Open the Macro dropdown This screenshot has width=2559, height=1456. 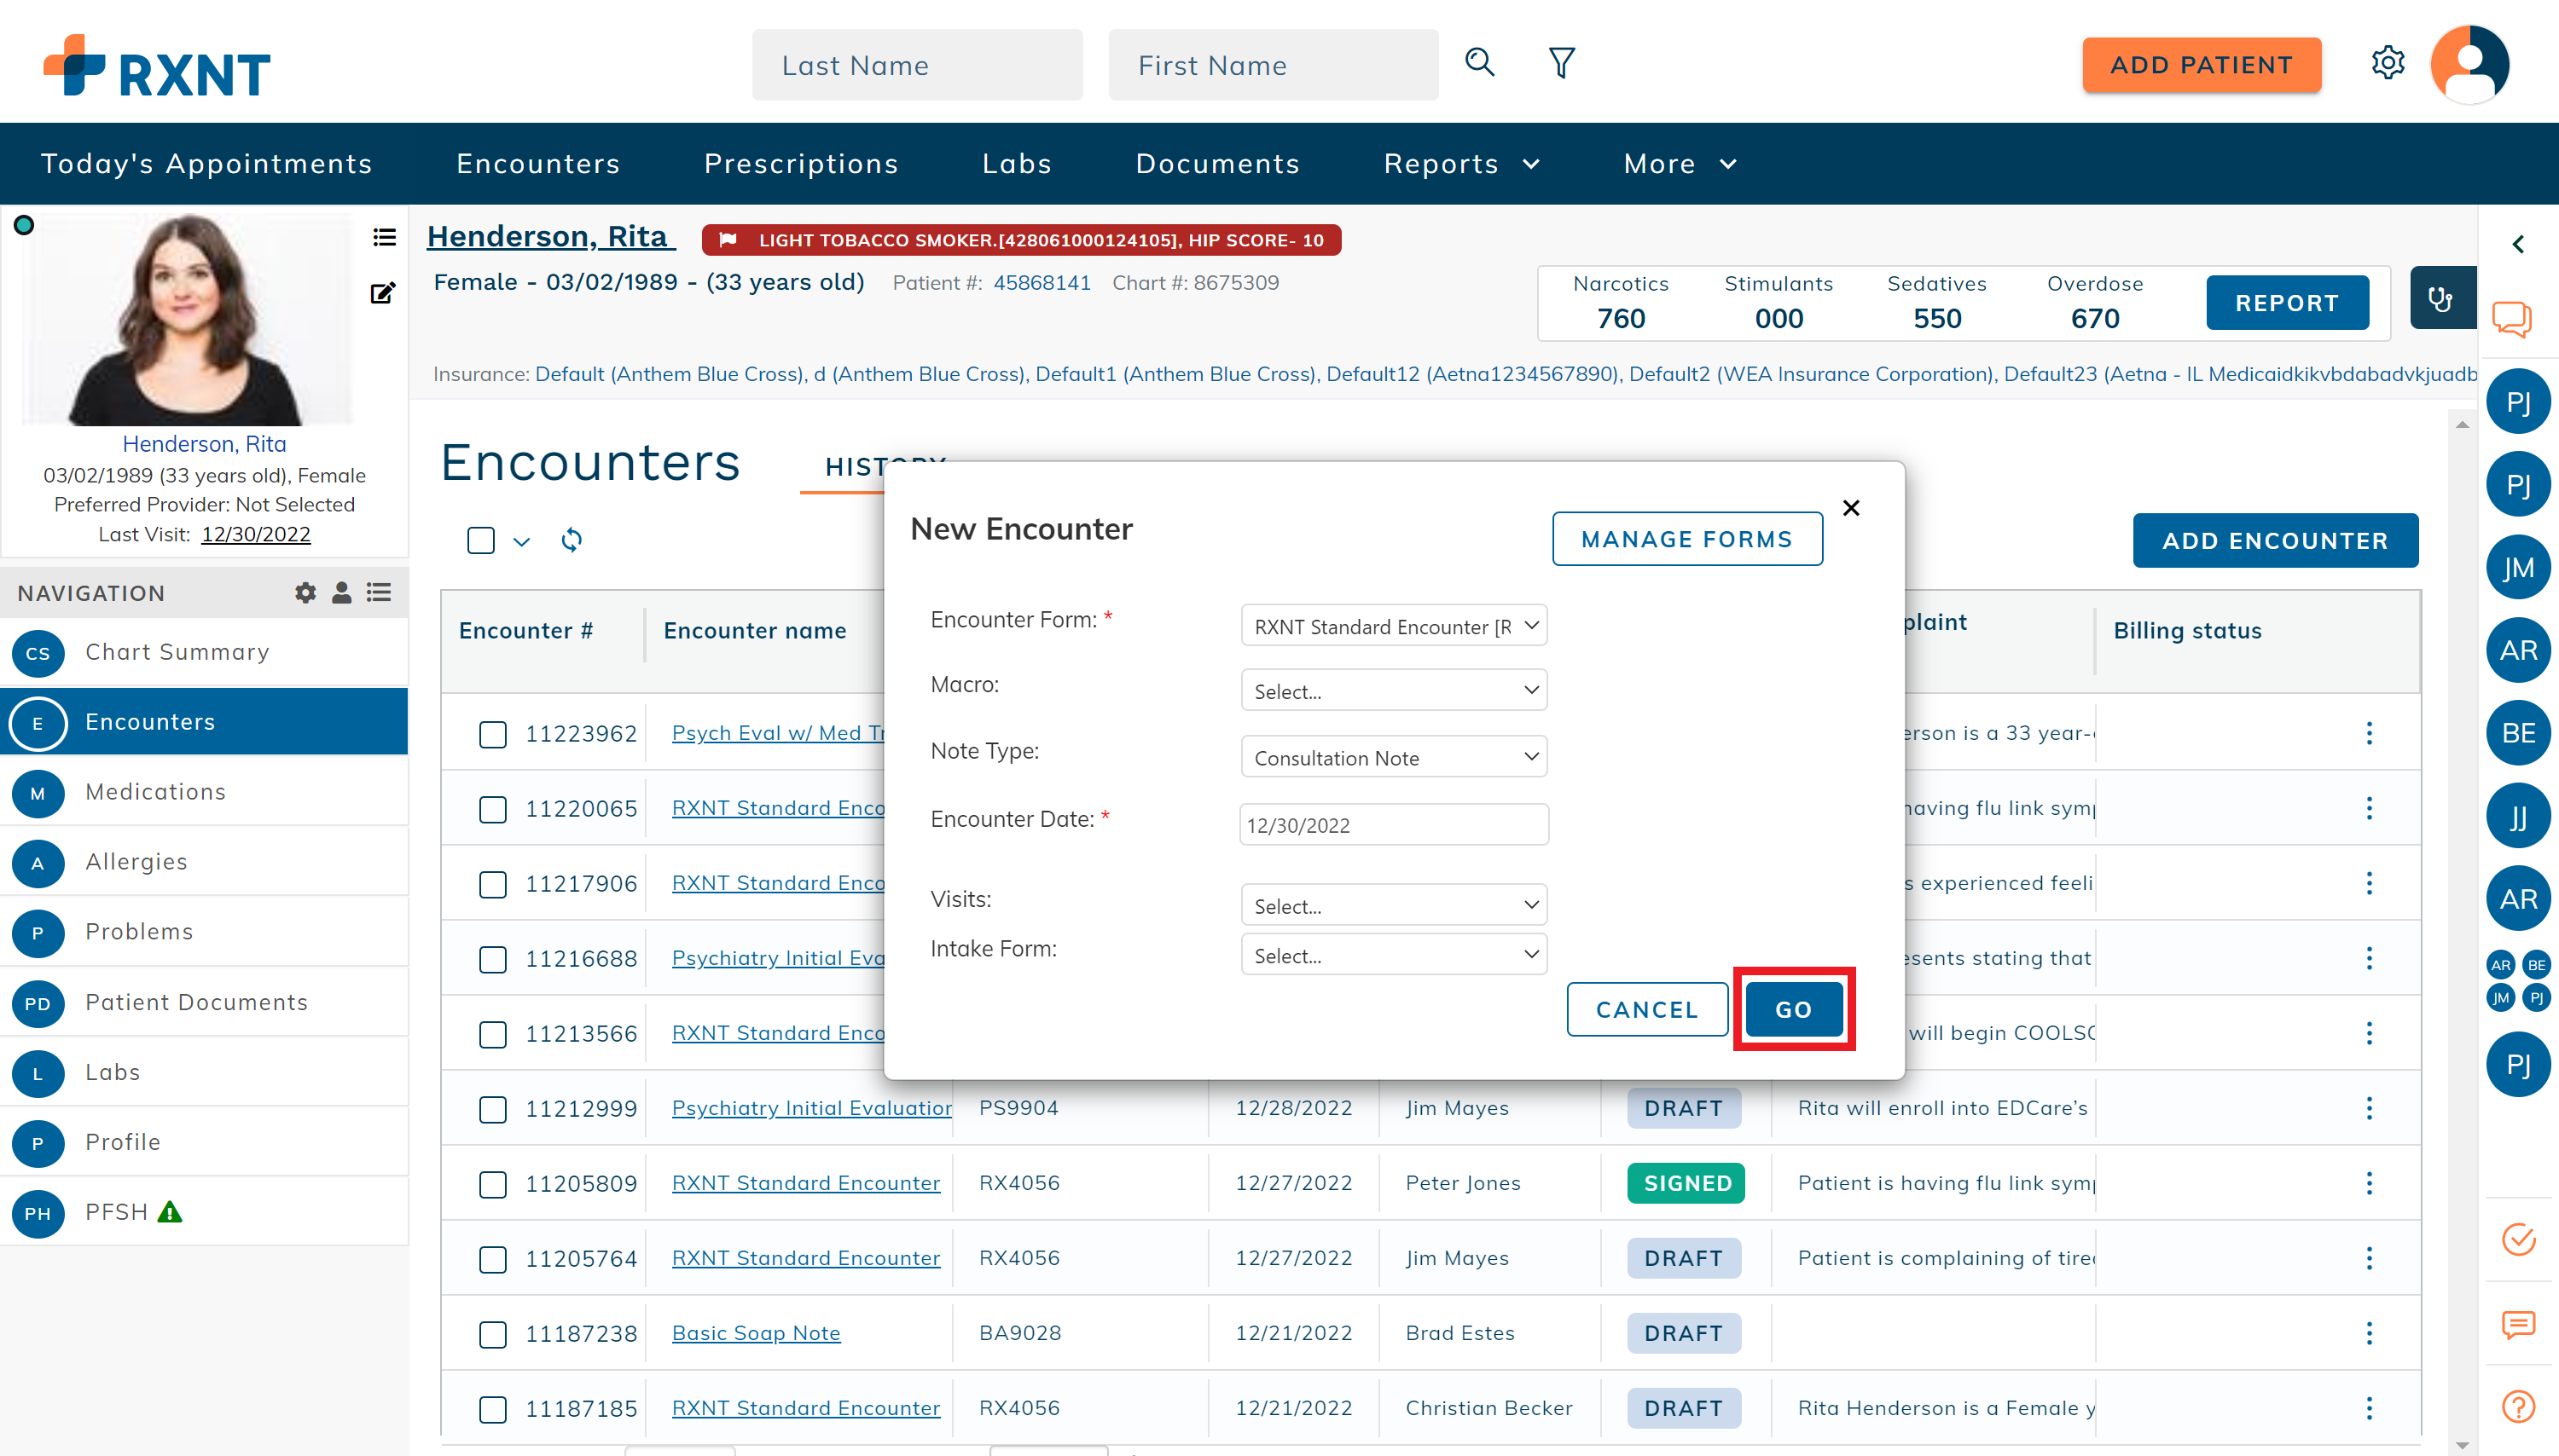(x=1394, y=691)
